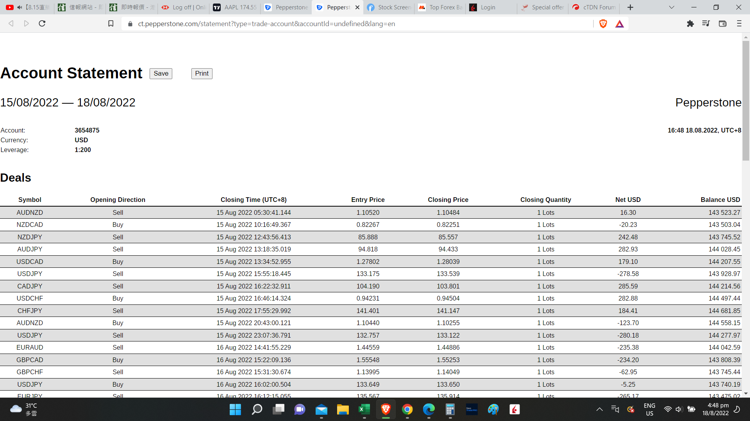Click the balance value 144 681.85
Image resolution: width=750 pixels, height=421 pixels.
(724, 311)
